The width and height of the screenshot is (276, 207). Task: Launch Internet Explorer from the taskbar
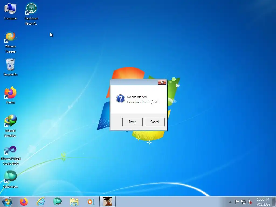41,202
